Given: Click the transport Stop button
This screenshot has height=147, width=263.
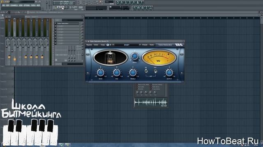Looking at the screenshot, I should point(62,7).
